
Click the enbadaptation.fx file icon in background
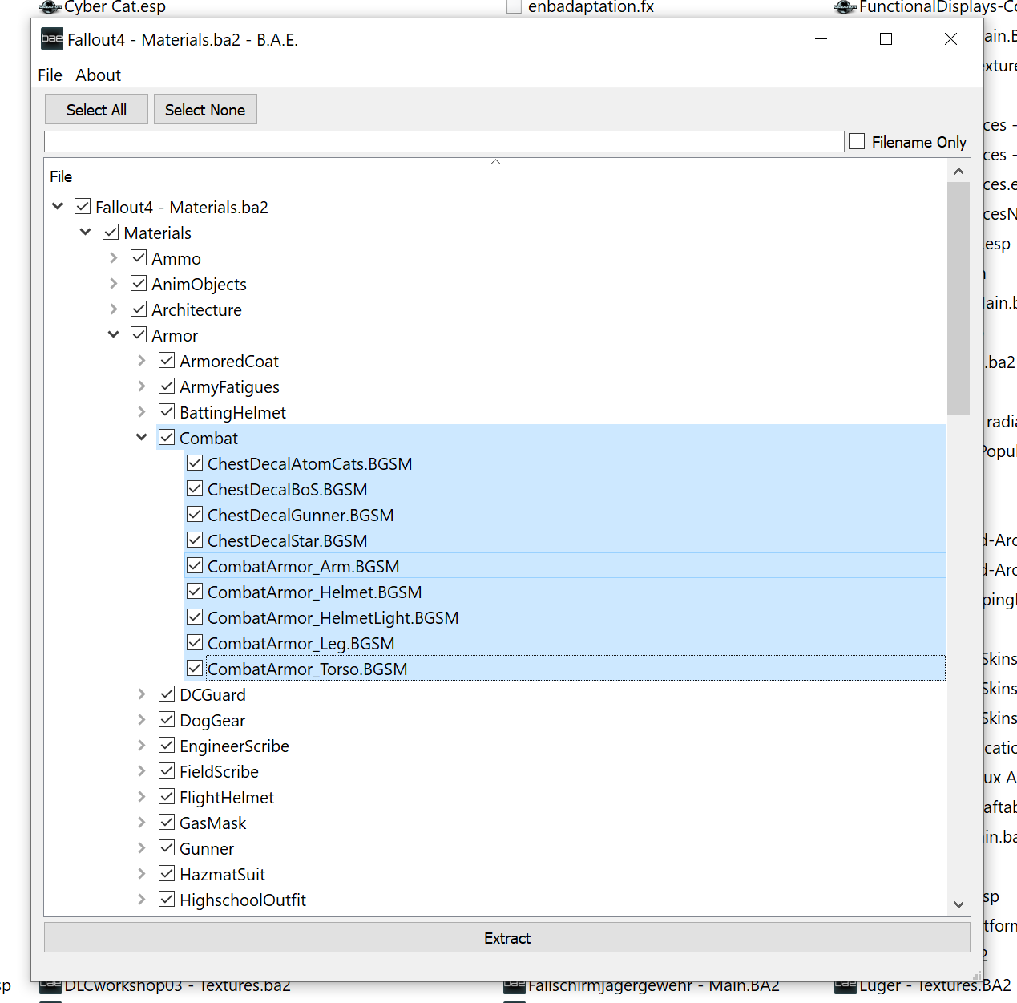coord(514,7)
